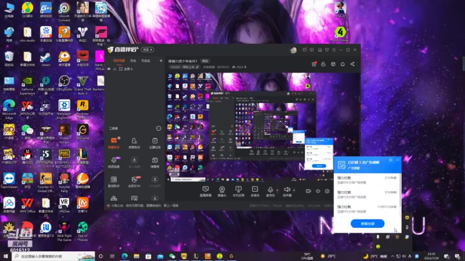Close the blue ad-block popup
This screenshot has width=465, height=261.
(398, 160)
